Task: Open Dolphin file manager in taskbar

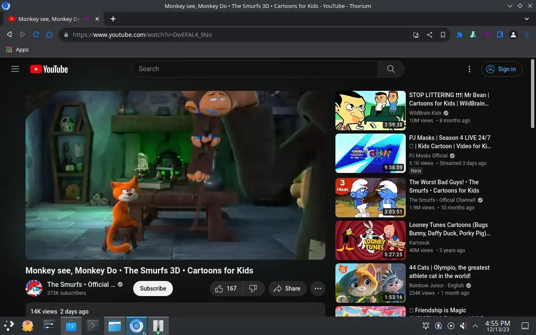Action: [x=115, y=326]
